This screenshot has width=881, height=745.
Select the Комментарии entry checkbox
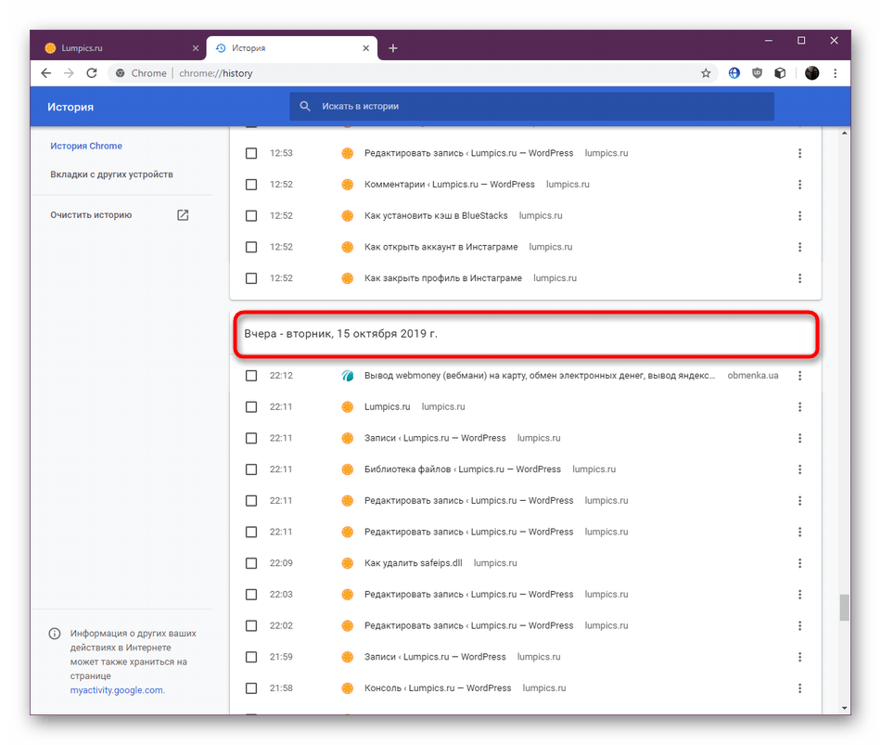tap(251, 185)
